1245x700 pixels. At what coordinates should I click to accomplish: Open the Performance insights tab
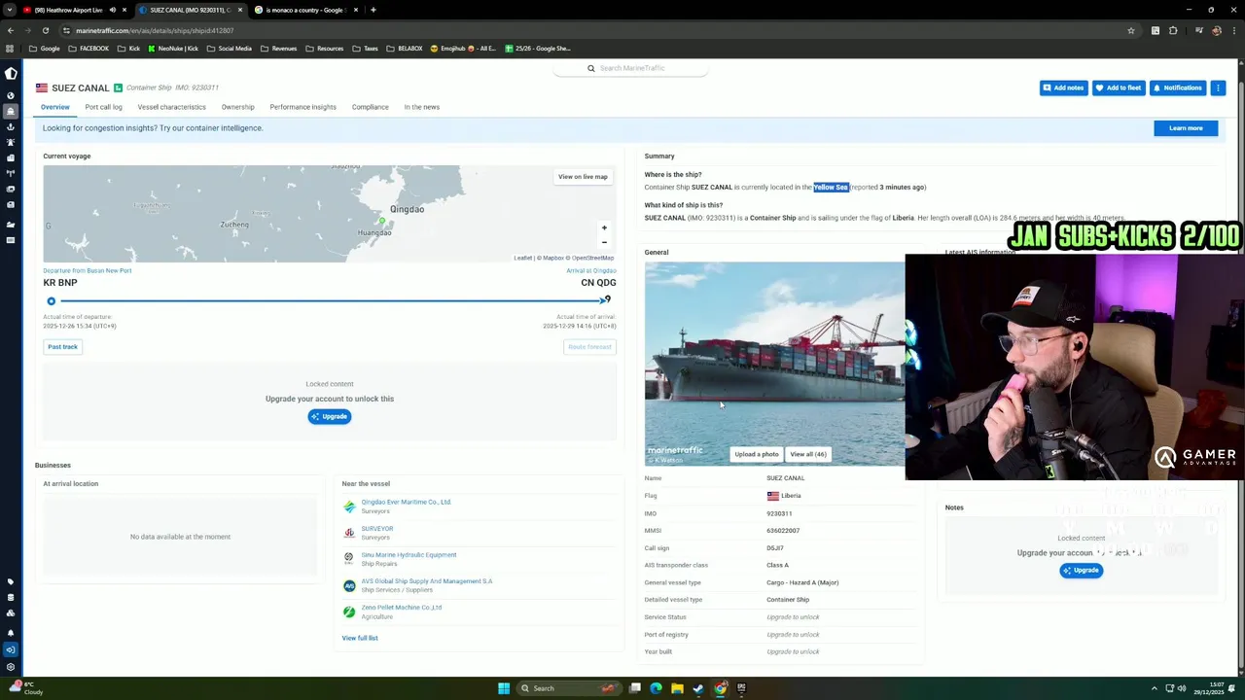click(302, 107)
